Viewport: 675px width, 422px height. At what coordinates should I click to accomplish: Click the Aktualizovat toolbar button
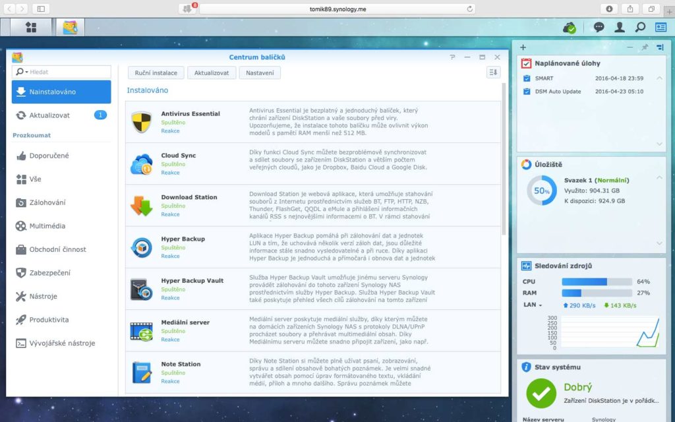[212, 73]
